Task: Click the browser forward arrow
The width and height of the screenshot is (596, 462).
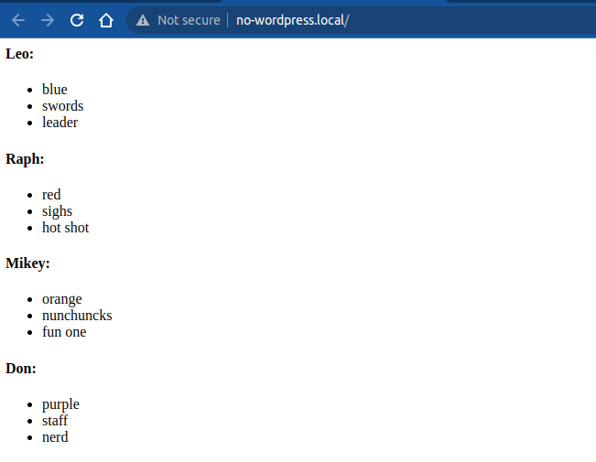Action: tap(48, 20)
